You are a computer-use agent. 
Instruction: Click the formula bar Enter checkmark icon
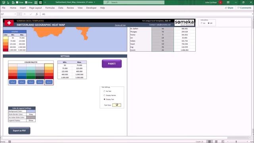(x=31, y=14)
